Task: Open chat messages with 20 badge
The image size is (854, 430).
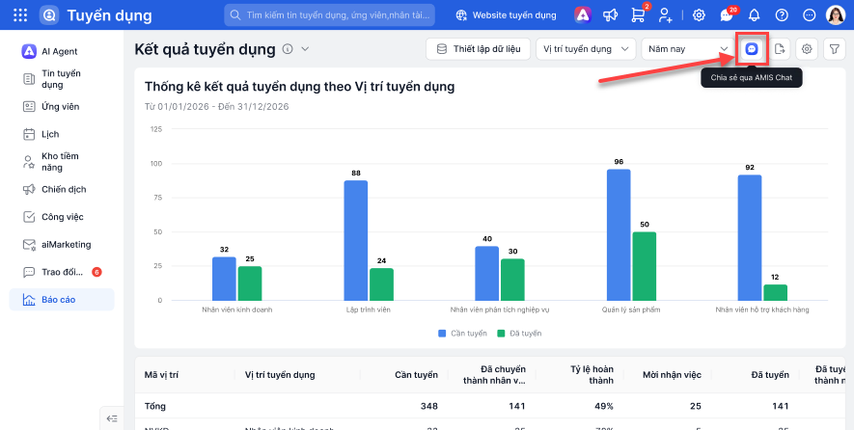Action: 727,15
